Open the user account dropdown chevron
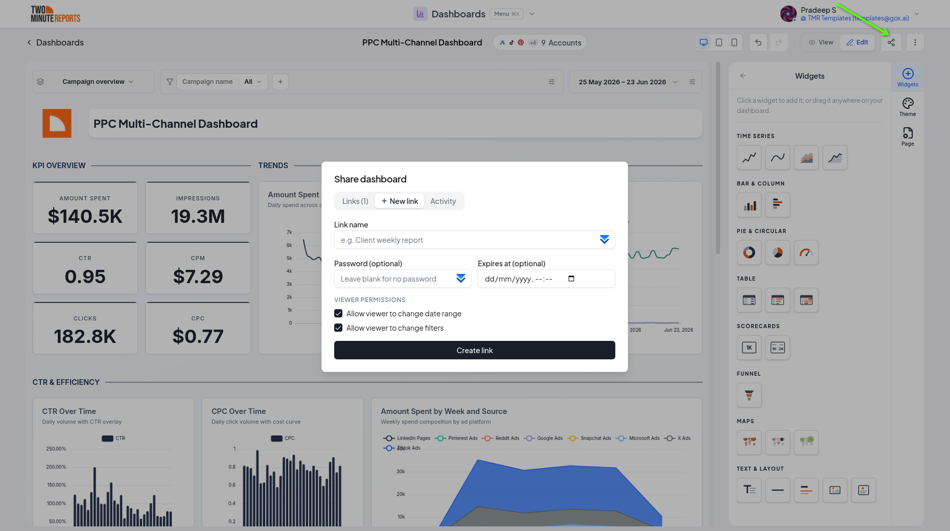Viewport: 950px width, 531px height. (x=917, y=14)
